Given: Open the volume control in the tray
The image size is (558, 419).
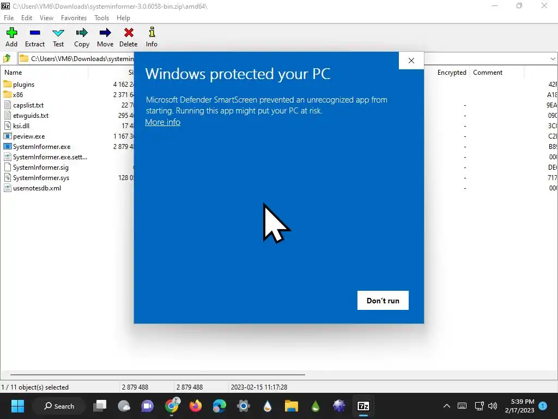Looking at the screenshot, I should coord(493,406).
